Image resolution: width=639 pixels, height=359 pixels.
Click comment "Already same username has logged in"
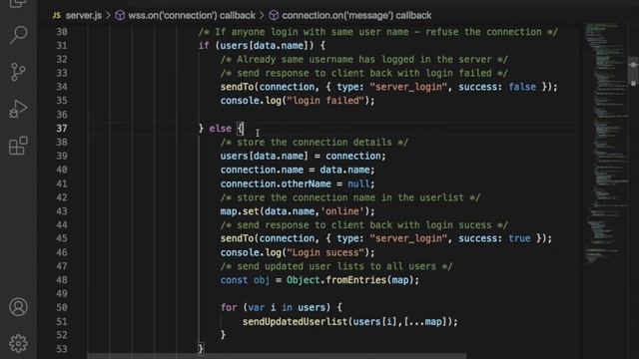[363, 60]
